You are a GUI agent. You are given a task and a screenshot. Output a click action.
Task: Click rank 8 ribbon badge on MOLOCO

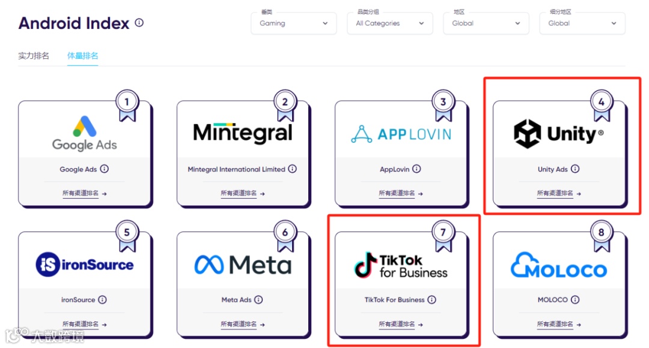(602, 236)
